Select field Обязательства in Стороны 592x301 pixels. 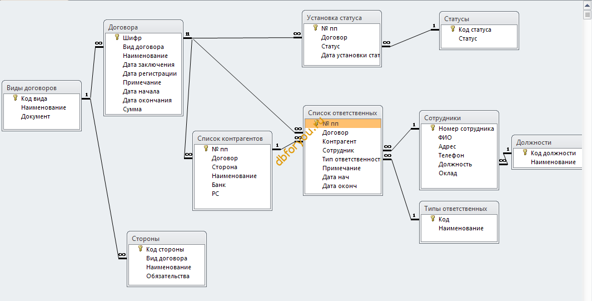167,276
